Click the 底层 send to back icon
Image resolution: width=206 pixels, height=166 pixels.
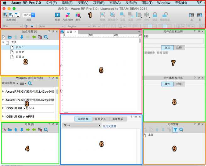pyautogui.click(x=131, y=15)
